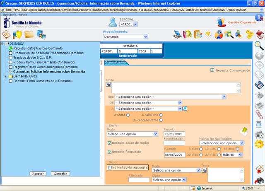Screen dimensions: 265x191
Task: Click the floppy disk save icon
Action: [259, 85]
